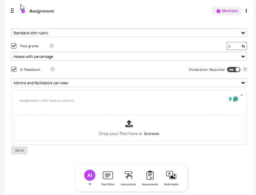Click the Assignment title text

[42, 11]
